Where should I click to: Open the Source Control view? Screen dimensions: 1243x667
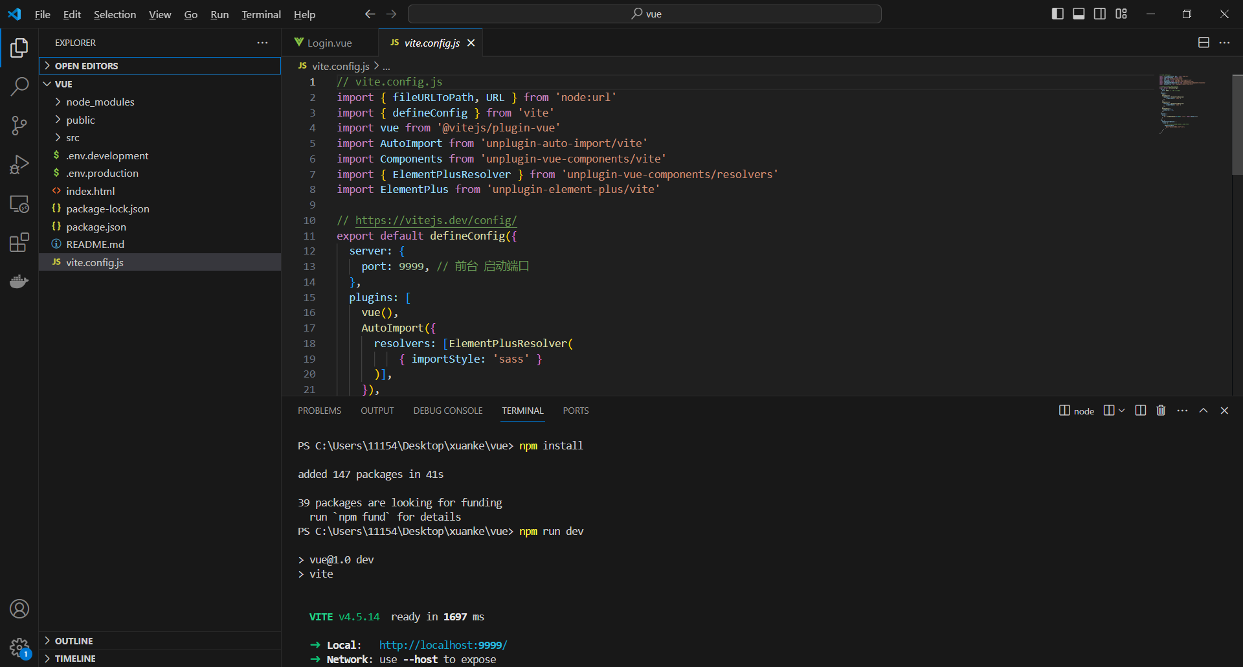click(x=19, y=126)
